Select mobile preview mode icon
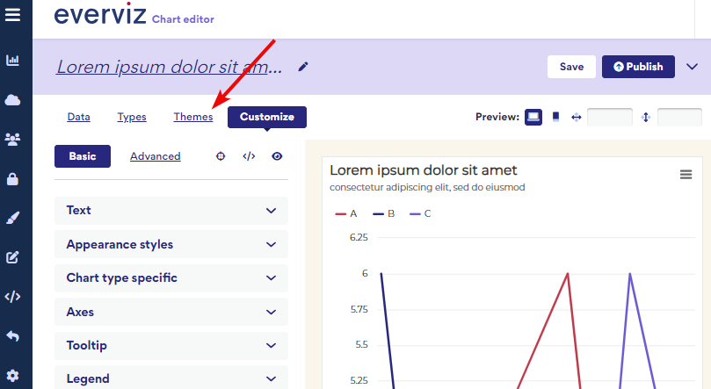The height and width of the screenshot is (389, 711). click(555, 117)
